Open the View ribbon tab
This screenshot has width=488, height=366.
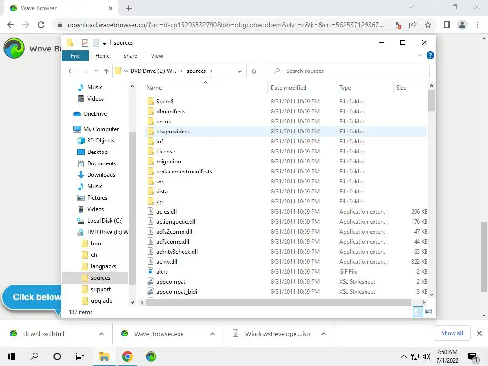(157, 56)
